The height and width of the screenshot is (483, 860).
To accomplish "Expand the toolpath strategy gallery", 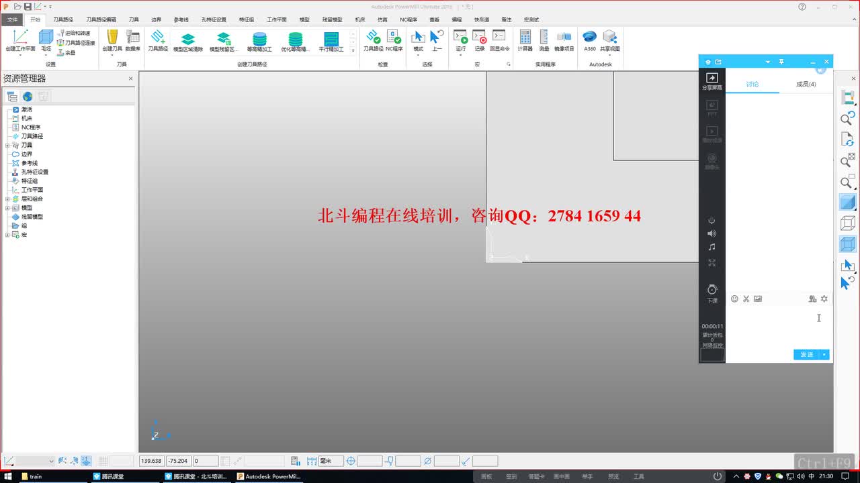I will pos(353,50).
